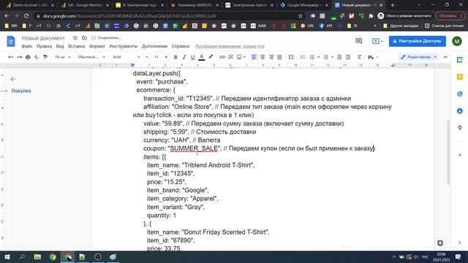The width and height of the screenshot is (468, 263).
Task: Open the text color picker
Action: coord(202,57)
